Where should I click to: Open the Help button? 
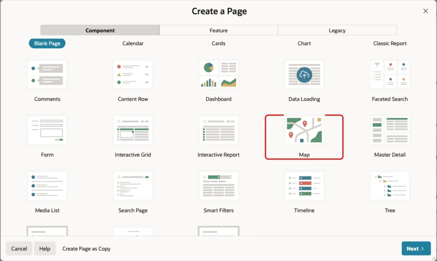(x=44, y=249)
